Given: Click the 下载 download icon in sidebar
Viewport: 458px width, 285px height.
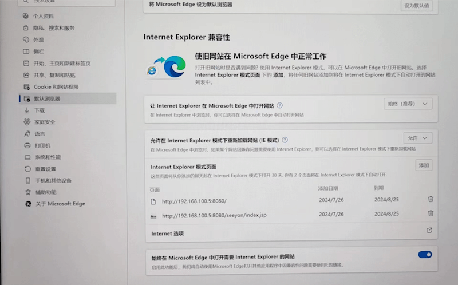Looking at the screenshot, I should 27,110.
